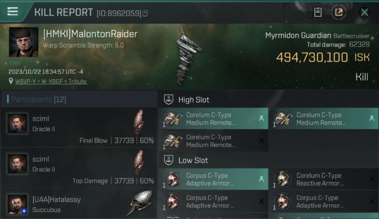
Task: Select participant Hatalassy flying Succubus
Action: pos(79,204)
